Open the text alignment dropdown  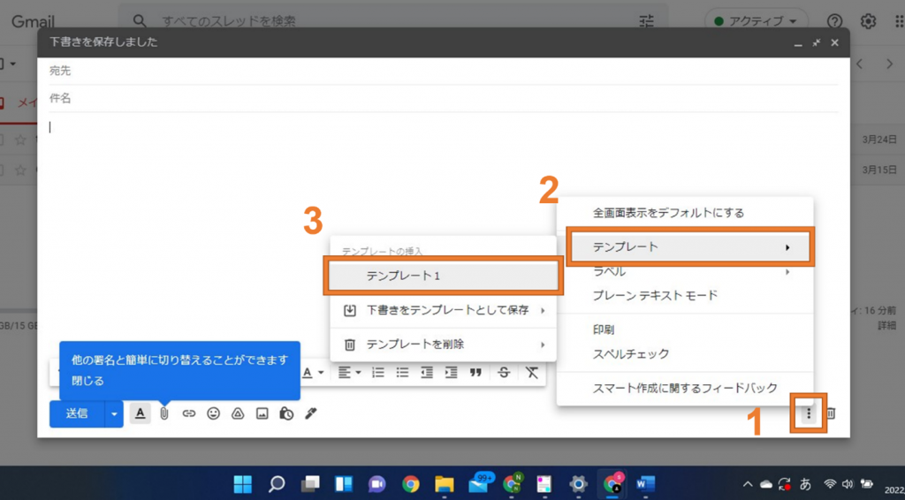(x=349, y=373)
